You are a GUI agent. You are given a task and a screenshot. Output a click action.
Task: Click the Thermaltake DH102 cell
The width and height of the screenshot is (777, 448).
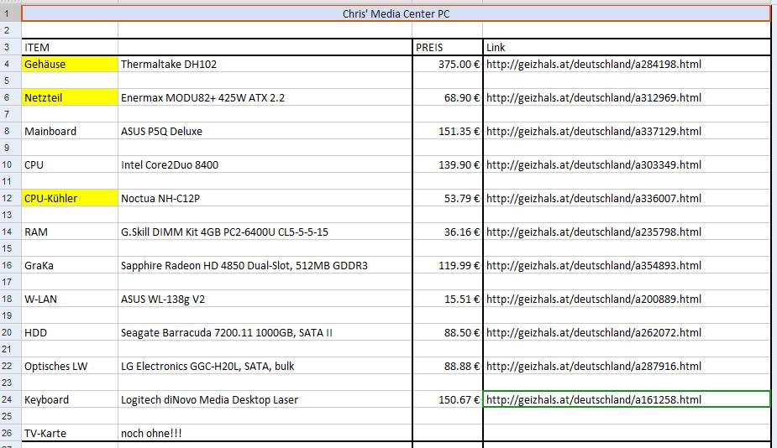(265, 65)
